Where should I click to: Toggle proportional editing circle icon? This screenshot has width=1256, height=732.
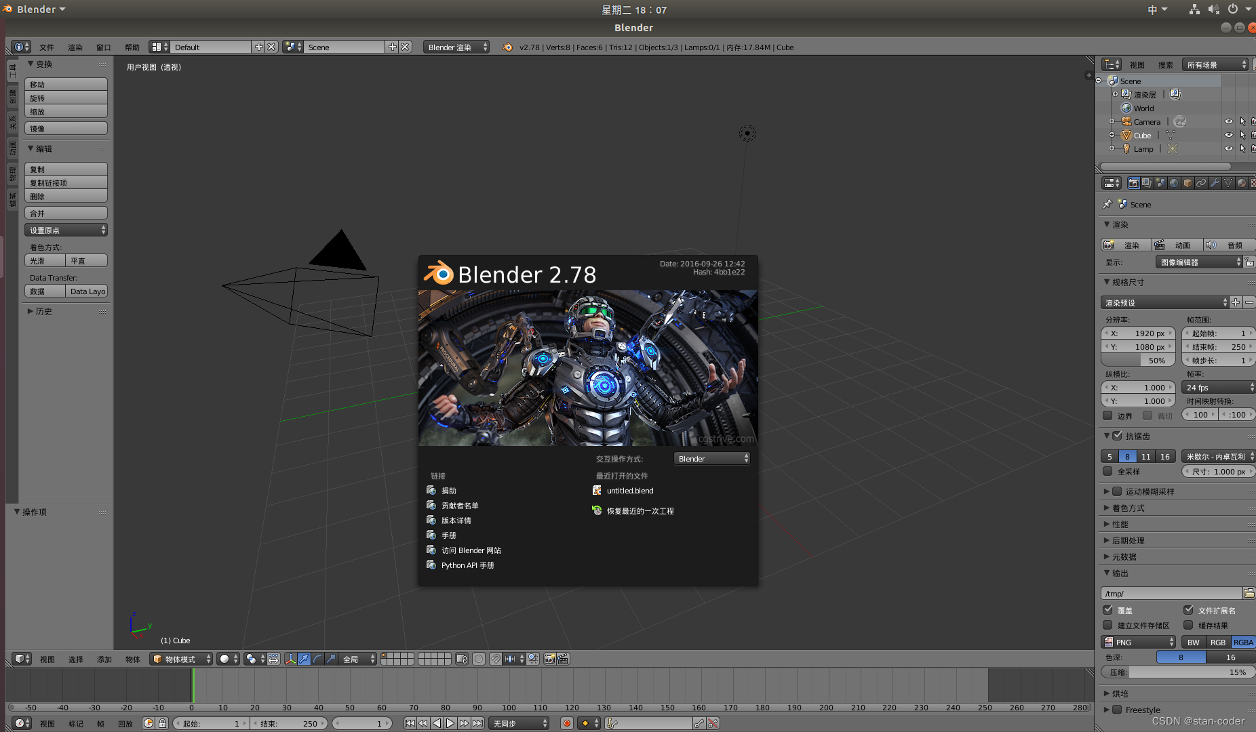tap(479, 659)
